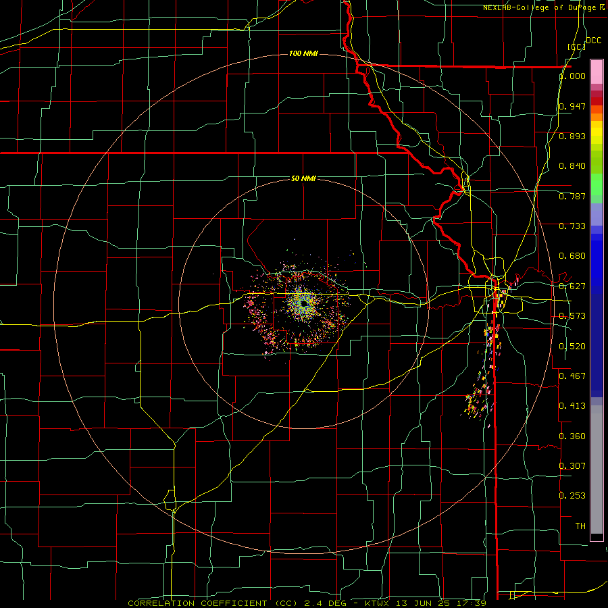Click the 0.787 scale value
The image size is (608, 608).
572,196
